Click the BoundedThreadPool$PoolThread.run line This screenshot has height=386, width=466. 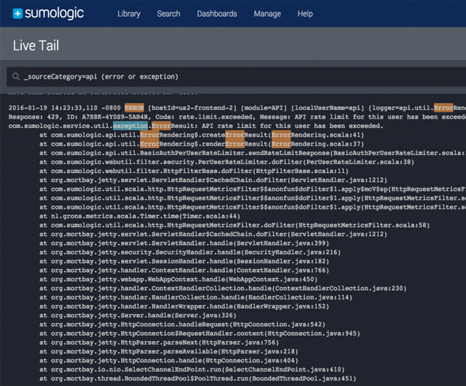coord(198,379)
